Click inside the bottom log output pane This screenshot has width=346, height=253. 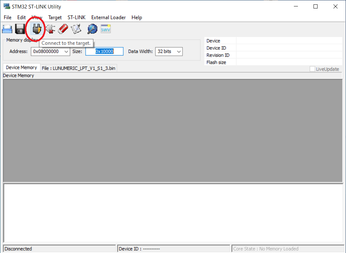(173, 213)
